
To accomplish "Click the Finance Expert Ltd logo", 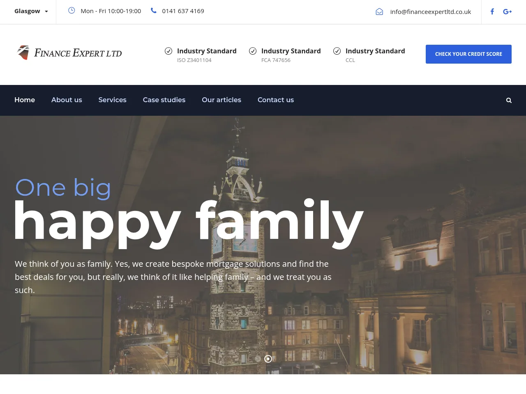I will (69, 53).
